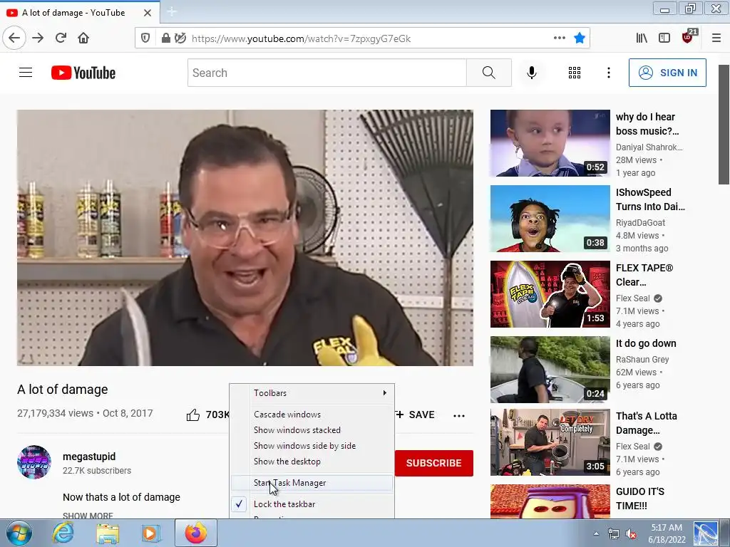Open page actions three-dot menu in address bar
730x547 pixels.
tap(559, 38)
